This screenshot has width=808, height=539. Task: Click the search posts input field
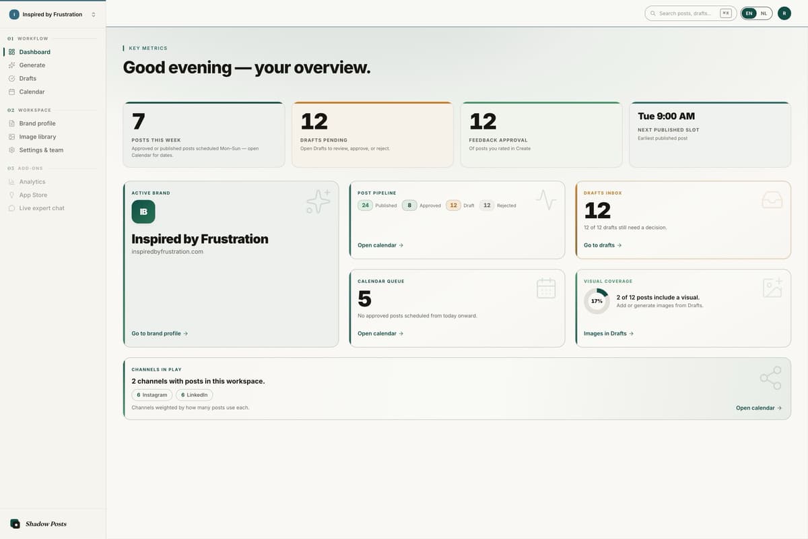(x=689, y=13)
